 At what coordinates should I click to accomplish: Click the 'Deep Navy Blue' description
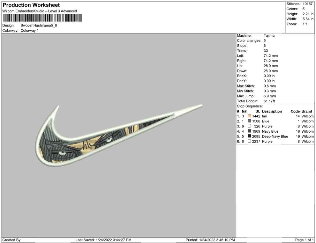click(x=275, y=136)
